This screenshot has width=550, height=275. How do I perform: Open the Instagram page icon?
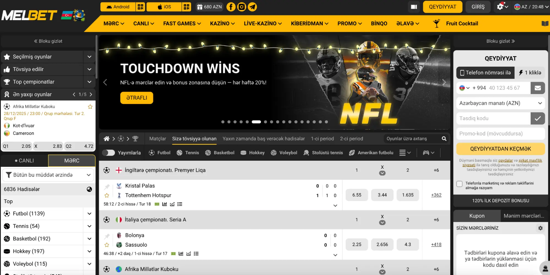242,7
